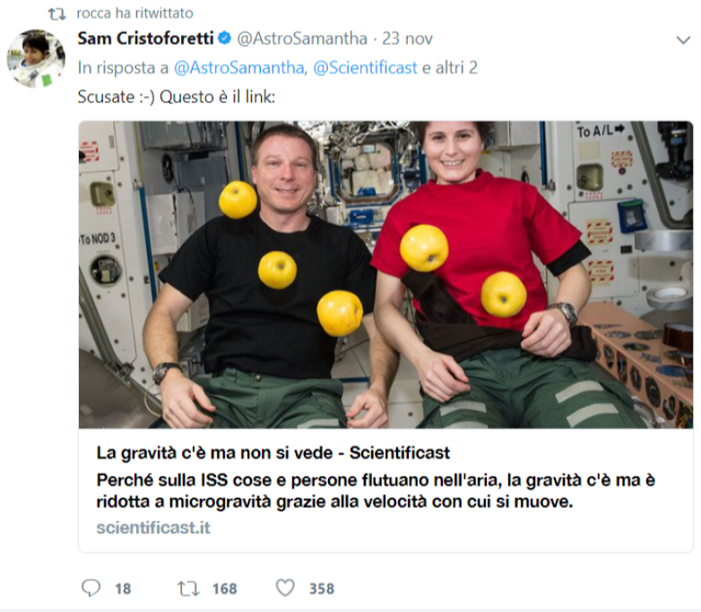Click the 23 nov timestamp

click(x=407, y=39)
